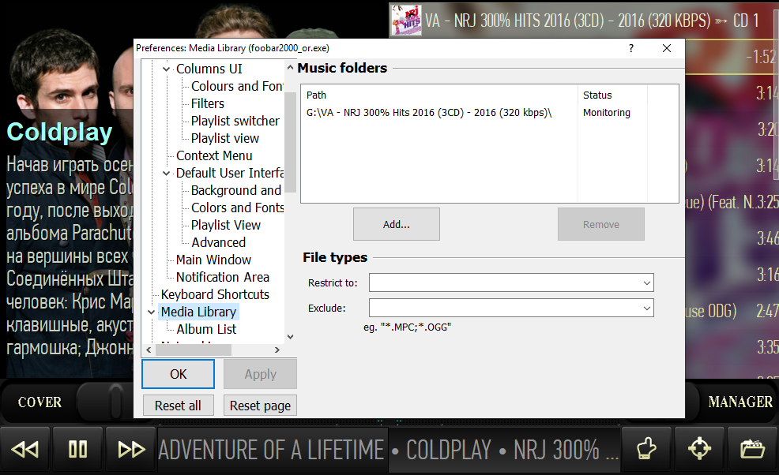779x475 pixels.
Task: Click the crosshair target icon
Action: click(699, 450)
